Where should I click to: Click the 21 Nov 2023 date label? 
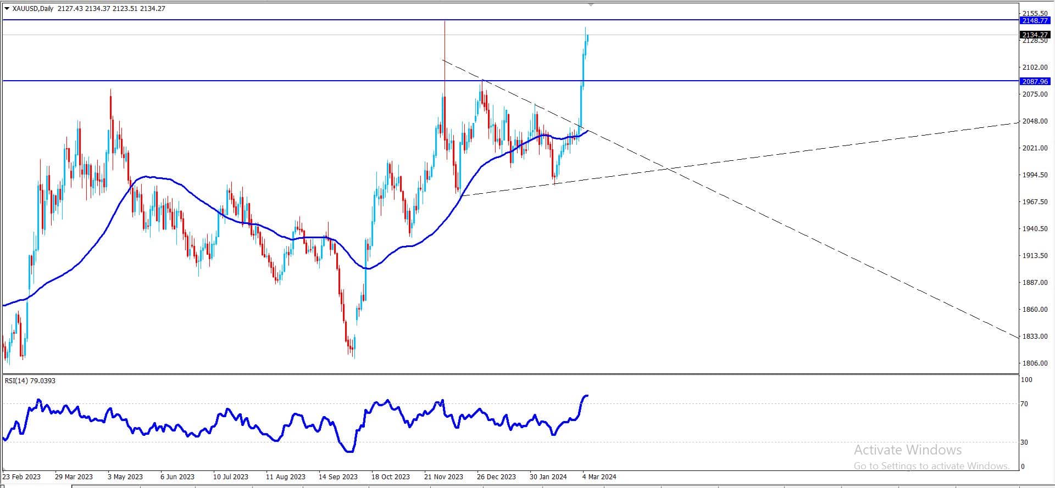[x=443, y=476]
